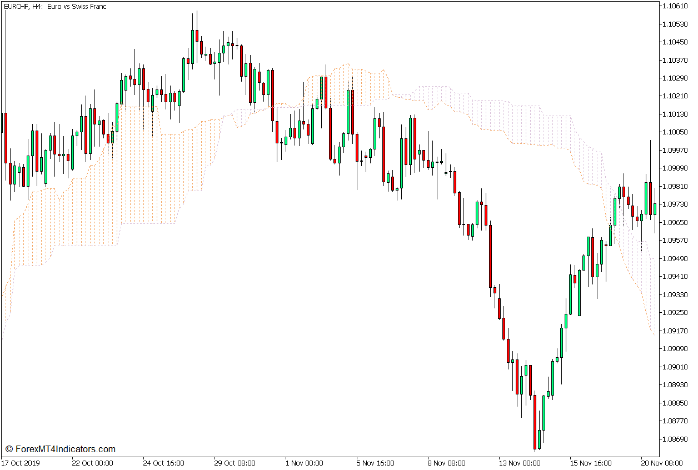Select the 22 Oct 00:00 time label

pyautogui.click(x=92, y=463)
